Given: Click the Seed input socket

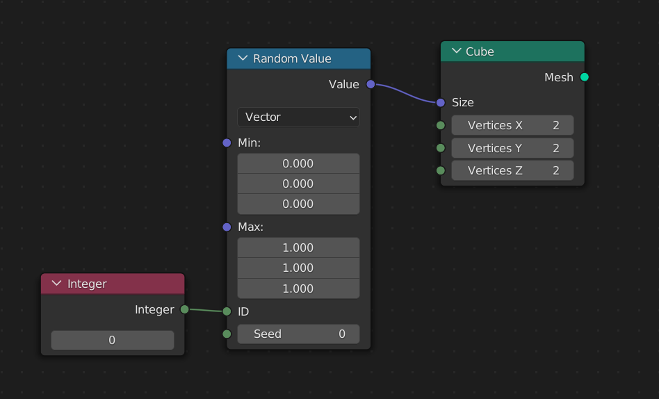Looking at the screenshot, I should tap(227, 334).
